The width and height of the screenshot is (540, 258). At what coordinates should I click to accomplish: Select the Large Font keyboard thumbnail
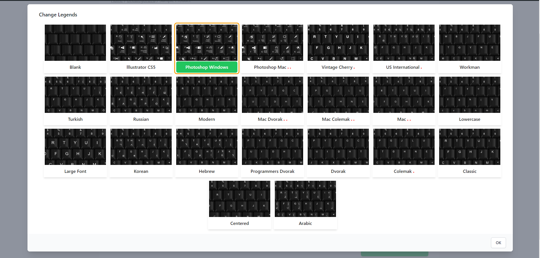click(75, 147)
